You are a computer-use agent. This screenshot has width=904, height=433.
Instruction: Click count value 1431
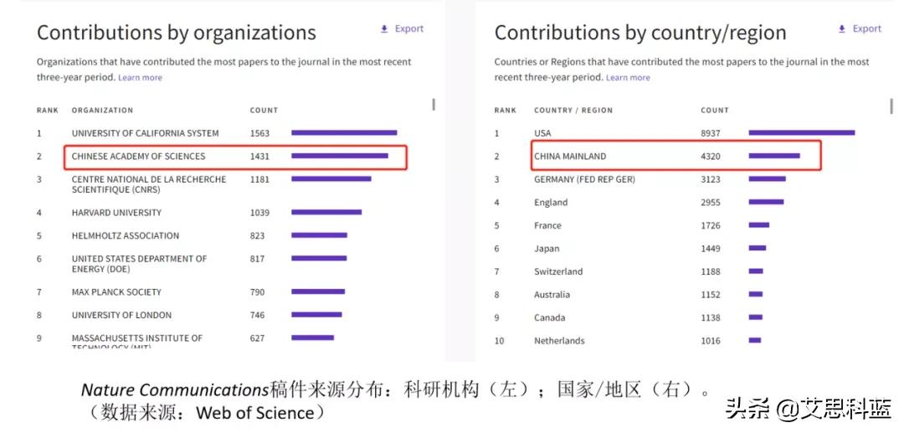coord(259,157)
